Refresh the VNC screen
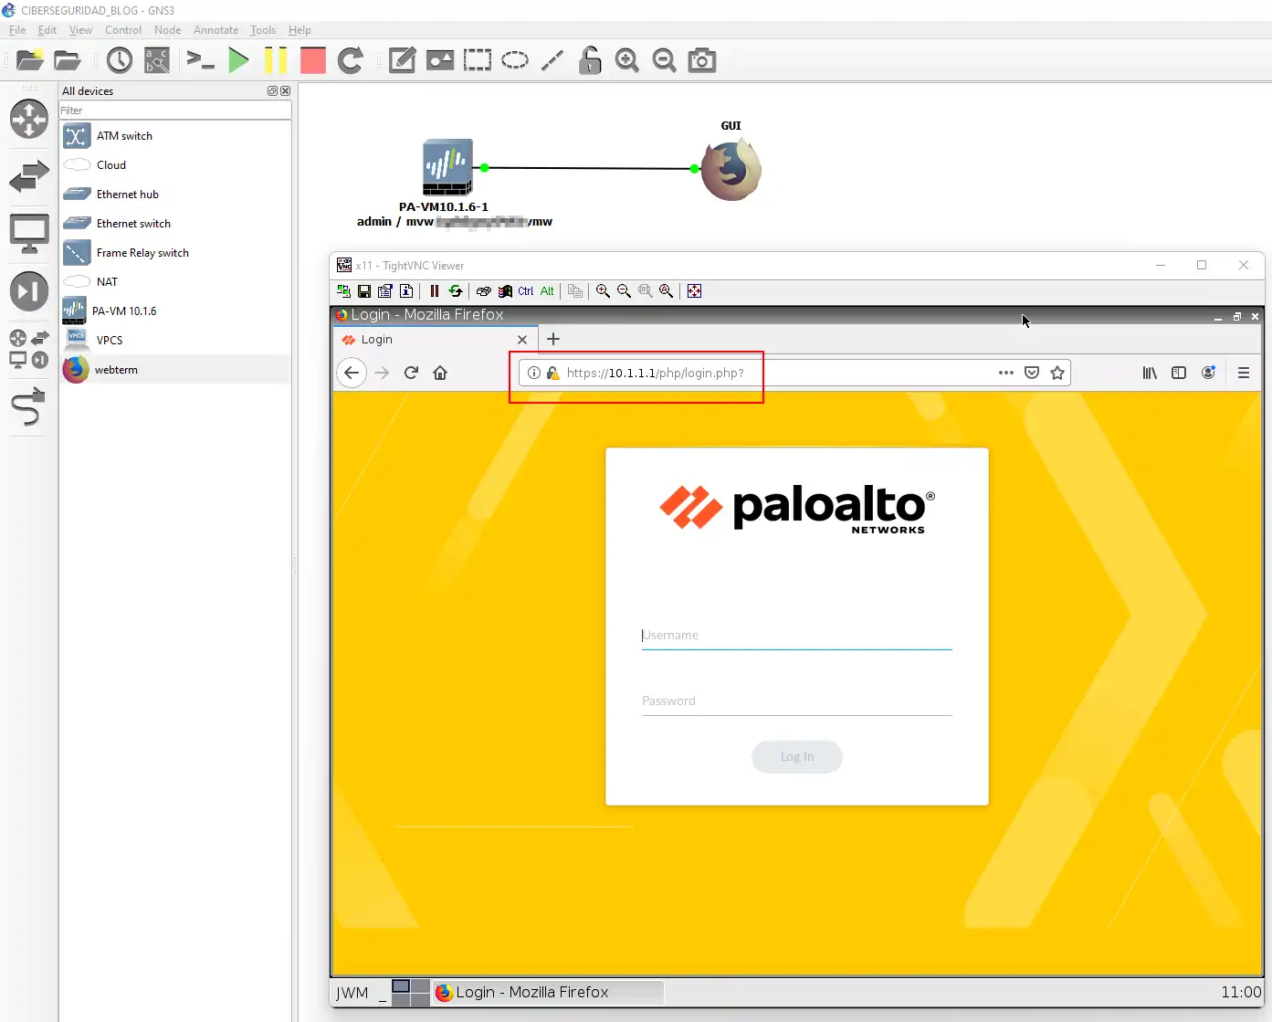This screenshot has height=1022, width=1272. point(456,291)
